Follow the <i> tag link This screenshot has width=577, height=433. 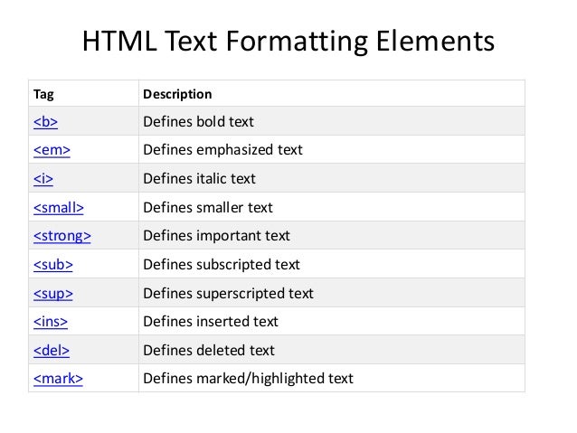tap(43, 179)
